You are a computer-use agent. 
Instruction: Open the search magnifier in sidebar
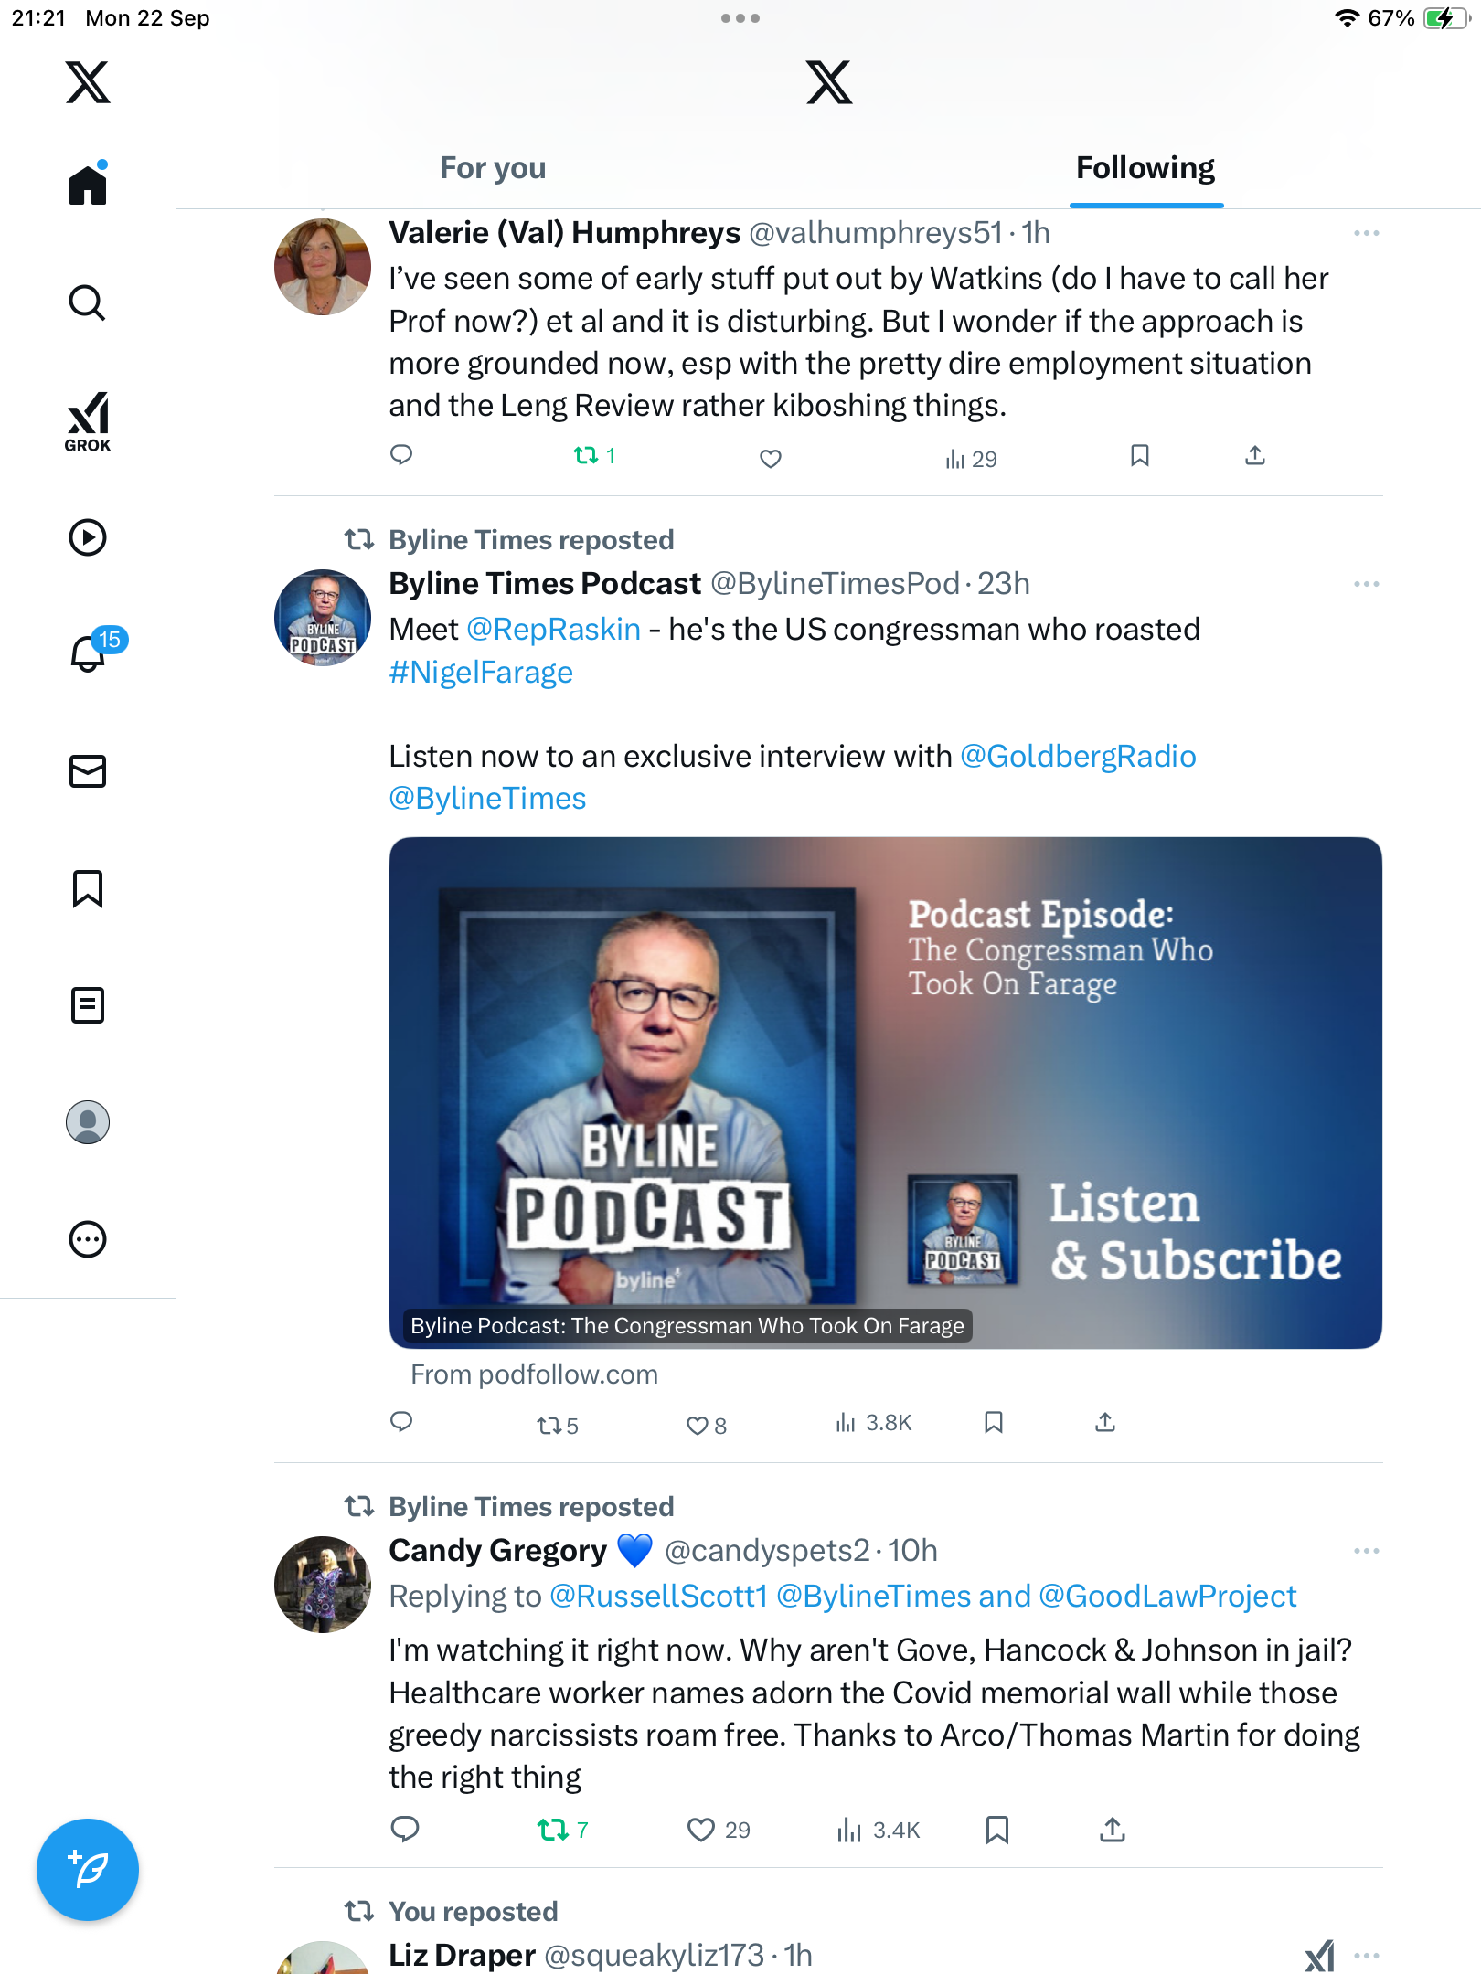click(x=88, y=302)
